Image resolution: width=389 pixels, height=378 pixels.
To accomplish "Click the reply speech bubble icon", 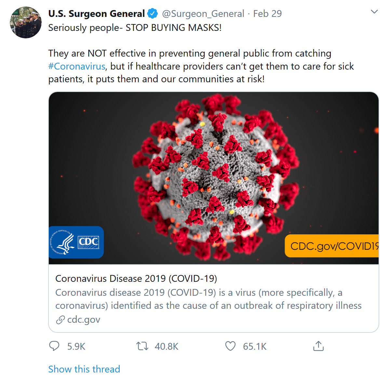I will pyautogui.click(x=54, y=346).
